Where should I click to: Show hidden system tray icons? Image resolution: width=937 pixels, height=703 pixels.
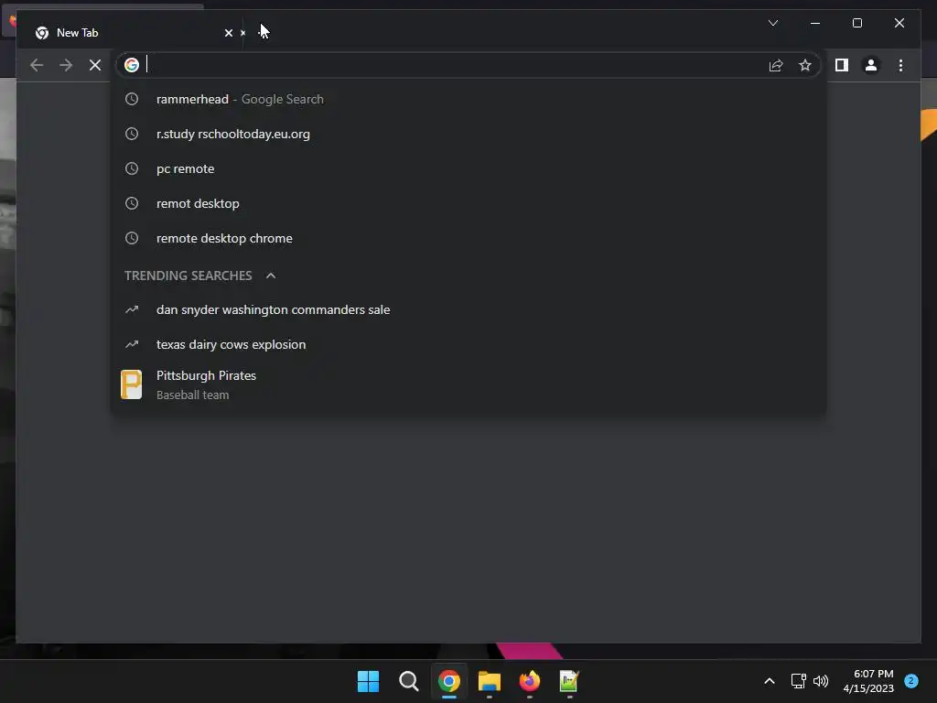pos(770,681)
